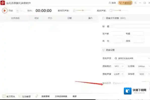
Task: Open the hamburger menu in the title bar
Action: [x=135, y=3]
